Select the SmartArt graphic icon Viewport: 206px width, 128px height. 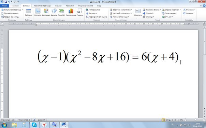tap(61, 13)
